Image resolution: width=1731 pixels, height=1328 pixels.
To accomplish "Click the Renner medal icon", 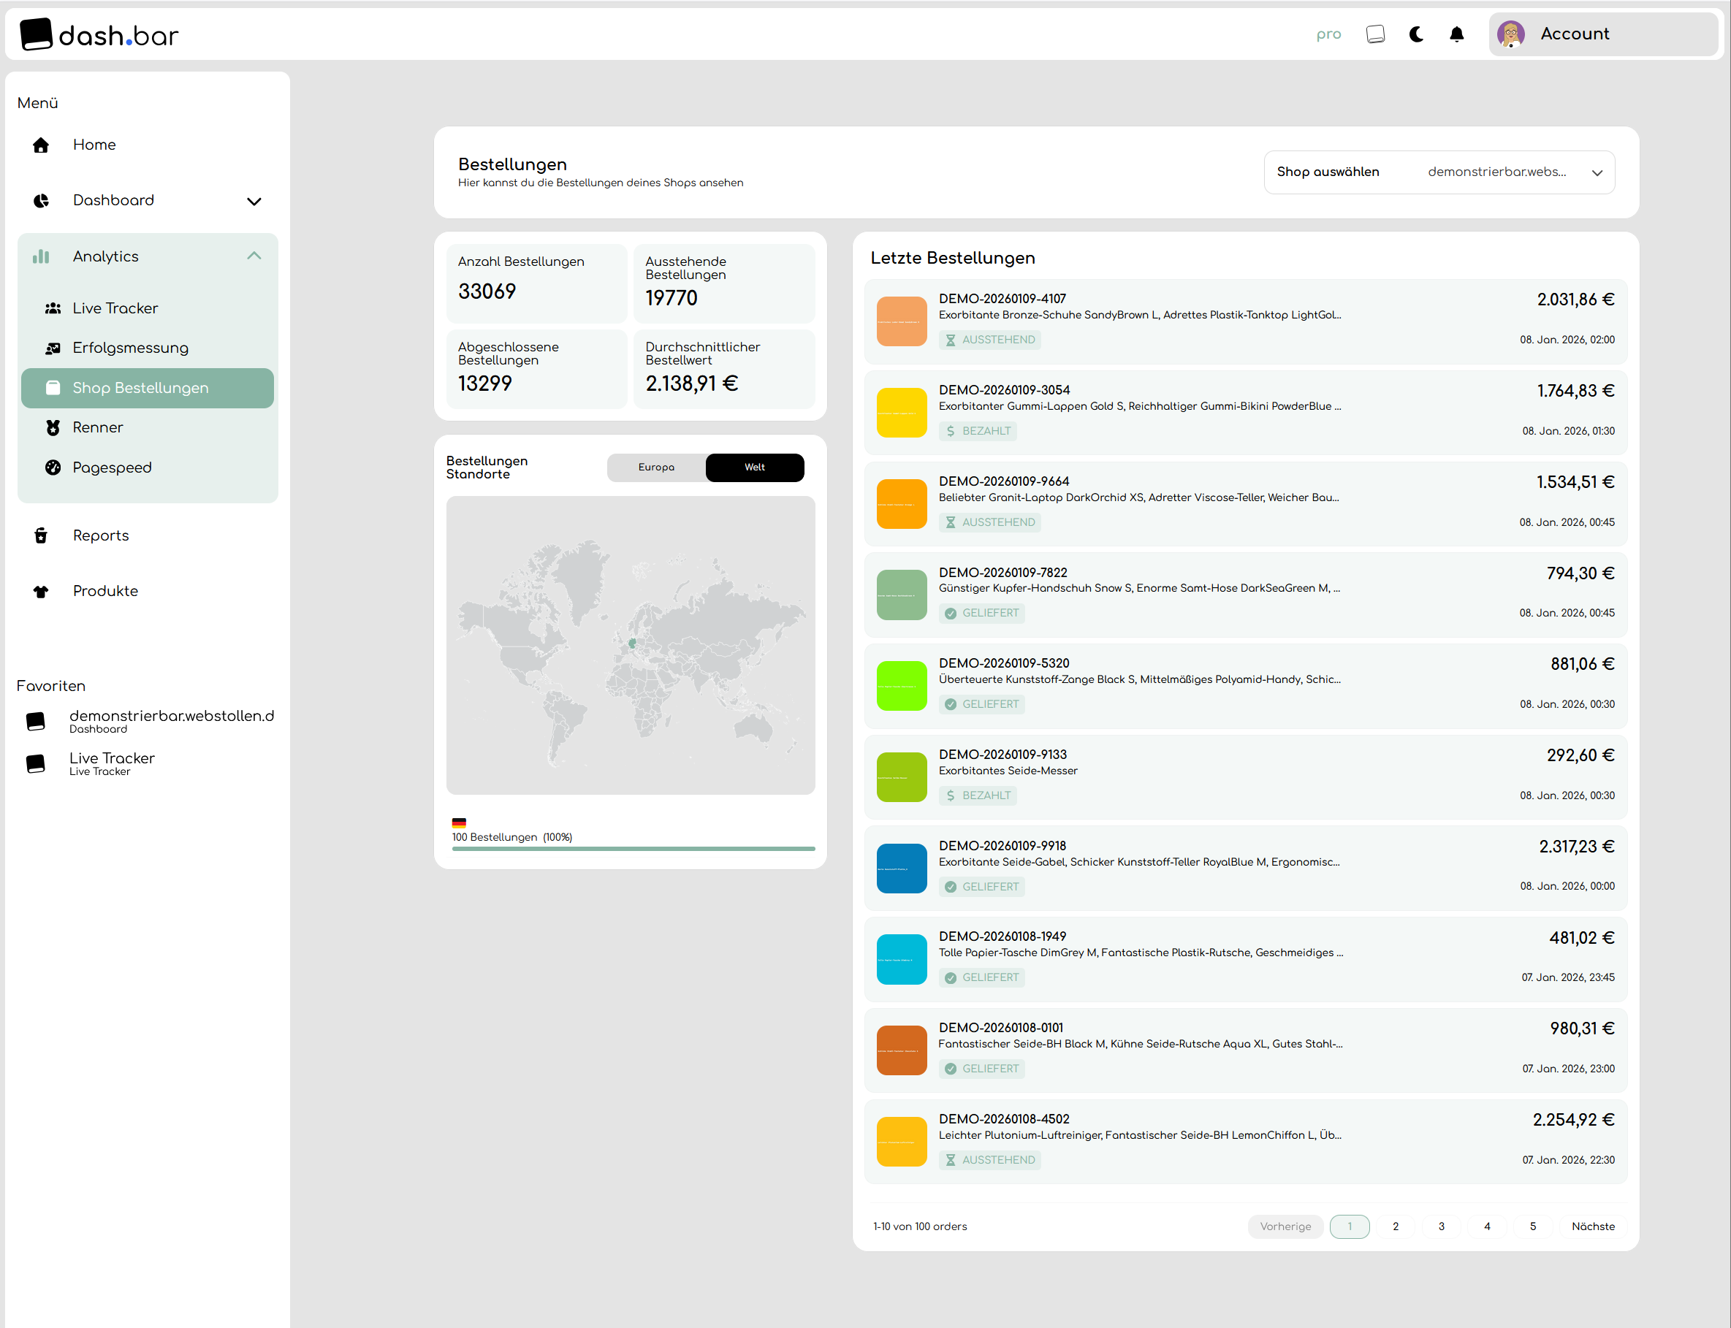I will 53,427.
